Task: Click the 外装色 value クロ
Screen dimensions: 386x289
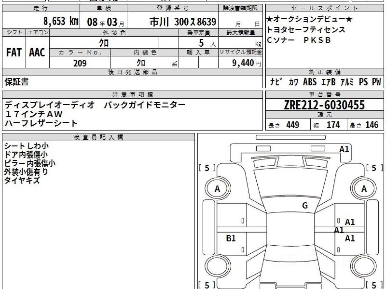Action: click(104, 42)
